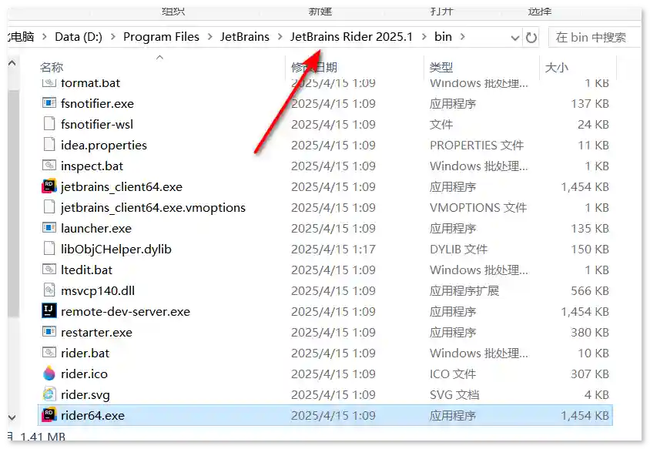The height and width of the screenshot is (449, 650).
Task: Click the rider.svg file icon
Action: (x=49, y=394)
